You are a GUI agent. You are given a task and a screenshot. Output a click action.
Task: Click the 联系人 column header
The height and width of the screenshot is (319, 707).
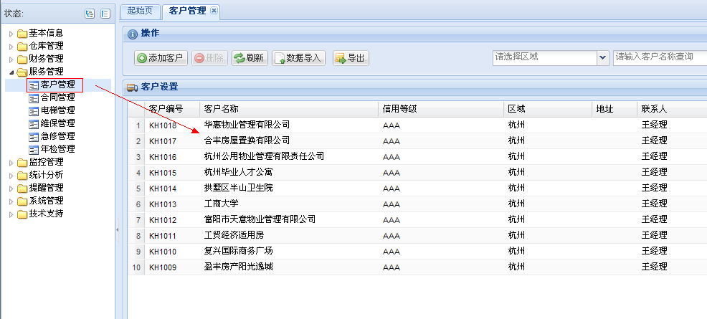[673, 109]
